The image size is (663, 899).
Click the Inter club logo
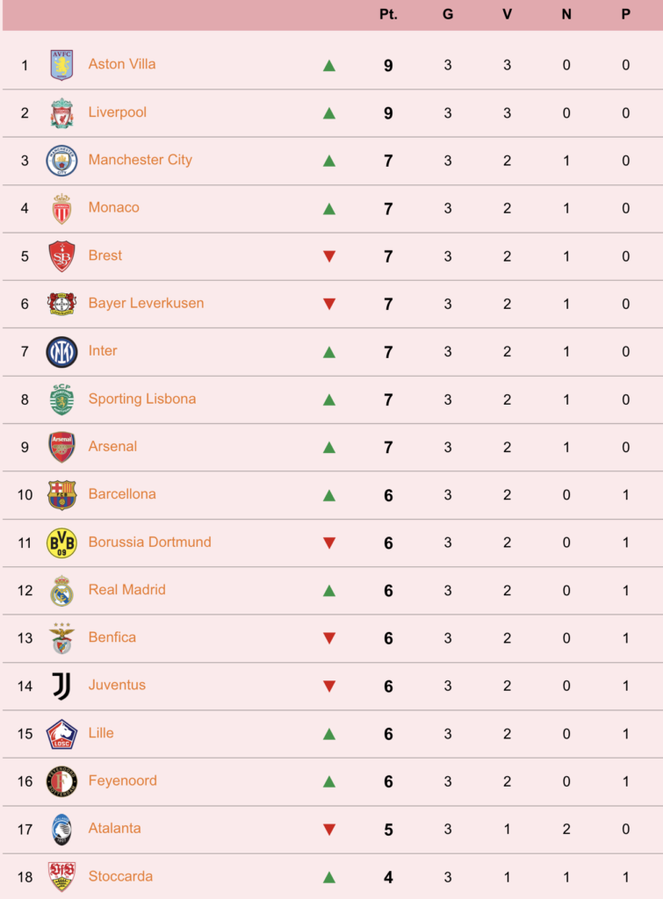61,352
